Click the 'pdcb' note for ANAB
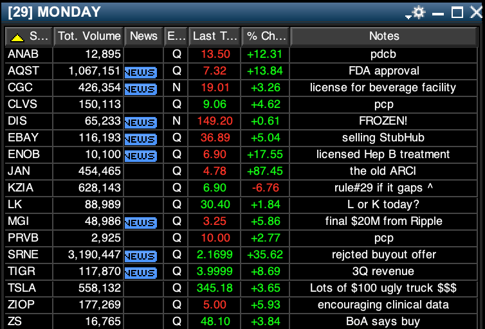Image resolution: width=485 pixels, height=329 pixels. click(x=383, y=55)
